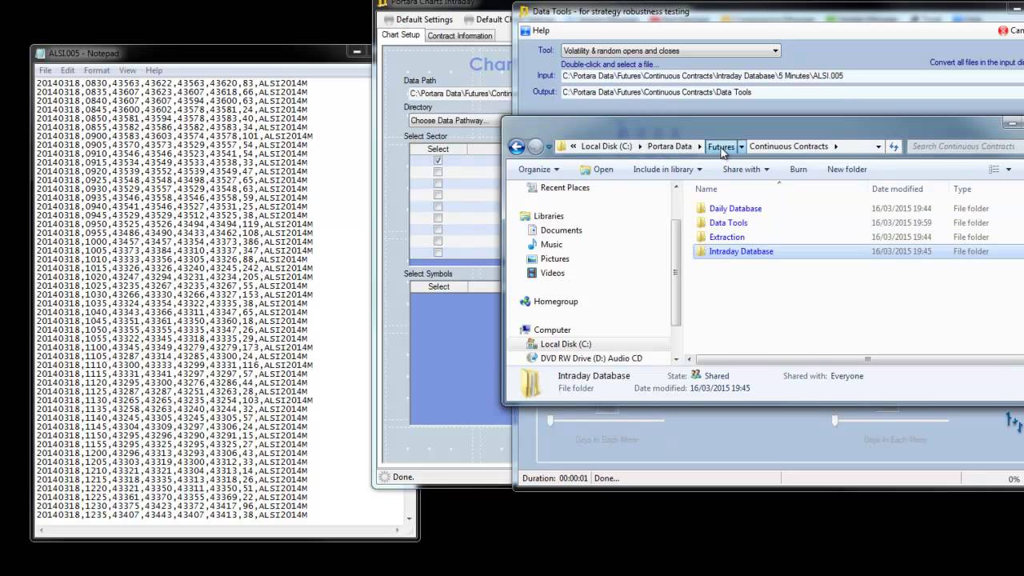The image size is (1024, 576).
Task: Click the Extraction folder icon
Action: point(700,238)
